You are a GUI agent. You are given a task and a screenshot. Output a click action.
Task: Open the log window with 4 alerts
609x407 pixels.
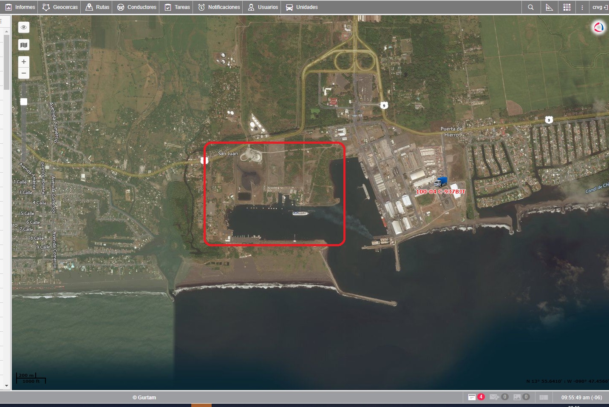pyautogui.click(x=476, y=397)
